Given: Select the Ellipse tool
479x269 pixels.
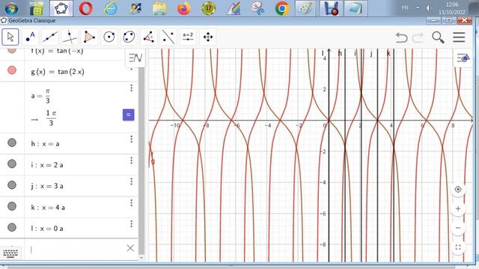Looking at the screenshot, I should [x=129, y=37].
